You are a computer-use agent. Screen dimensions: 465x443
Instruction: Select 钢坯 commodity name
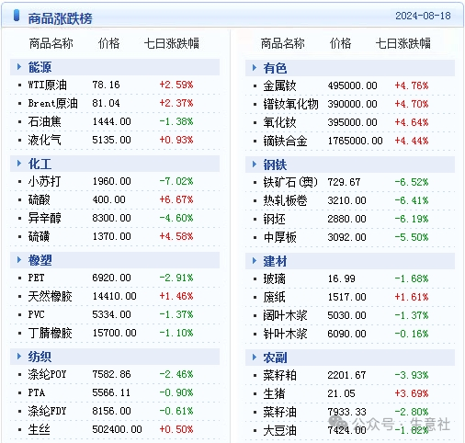[274, 219]
